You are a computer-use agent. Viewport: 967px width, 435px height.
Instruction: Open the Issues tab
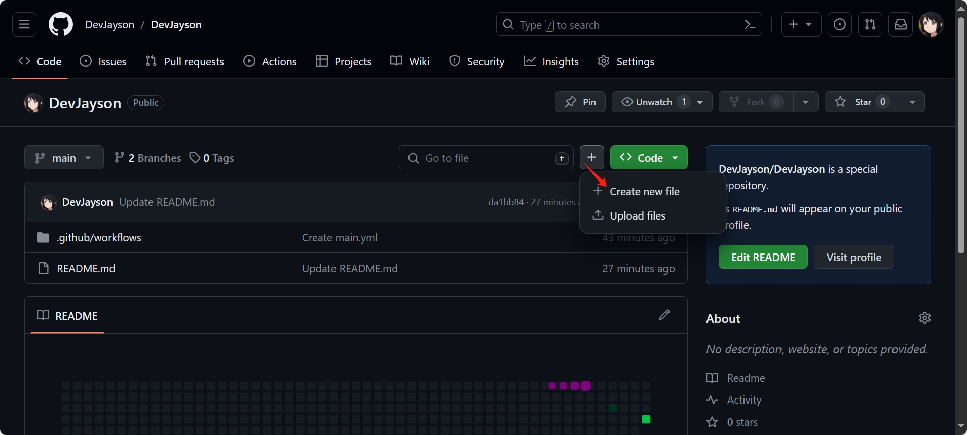(103, 61)
